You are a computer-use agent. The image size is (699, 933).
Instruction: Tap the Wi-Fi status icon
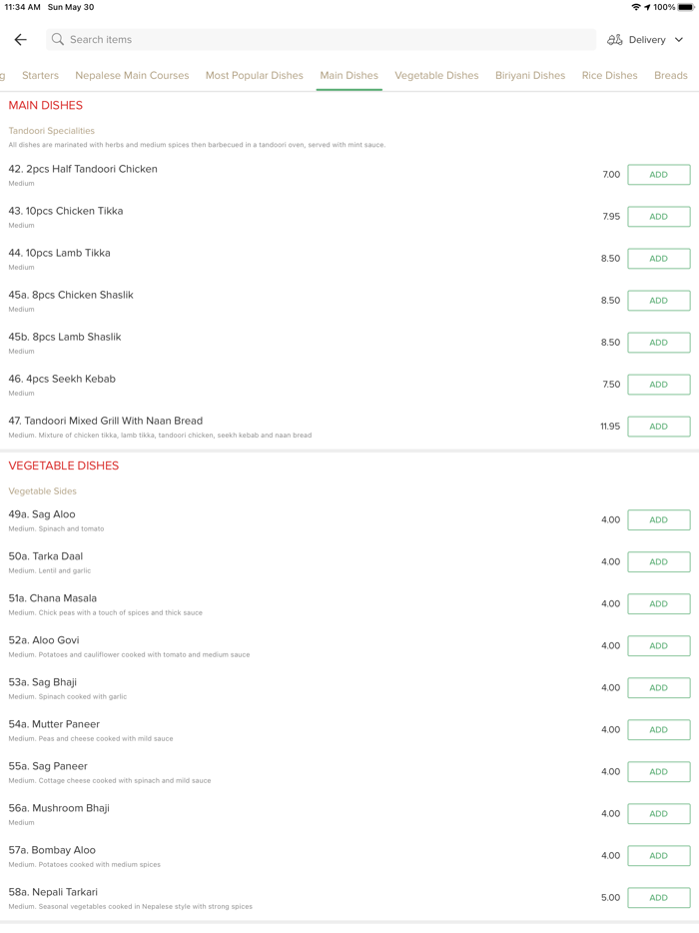tap(636, 7)
